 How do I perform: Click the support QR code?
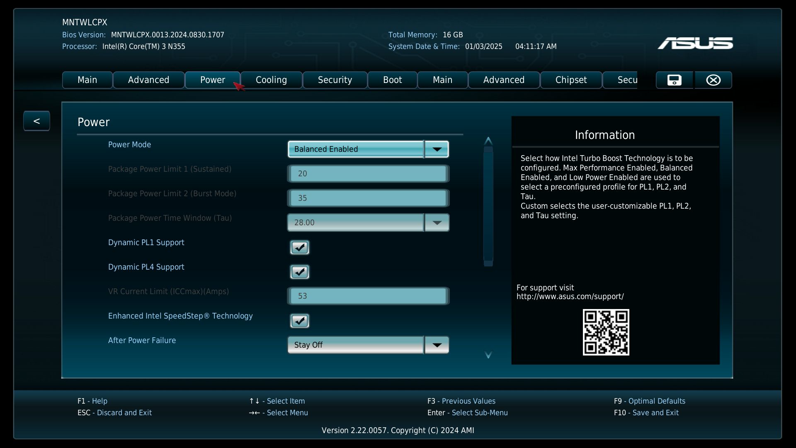[x=606, y=332]
